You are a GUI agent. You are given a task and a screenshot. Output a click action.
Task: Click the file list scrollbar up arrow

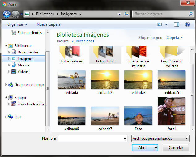(192, 49)
